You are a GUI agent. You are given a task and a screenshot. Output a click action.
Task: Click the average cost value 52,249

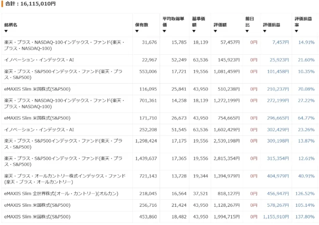(x=179, y=60)
